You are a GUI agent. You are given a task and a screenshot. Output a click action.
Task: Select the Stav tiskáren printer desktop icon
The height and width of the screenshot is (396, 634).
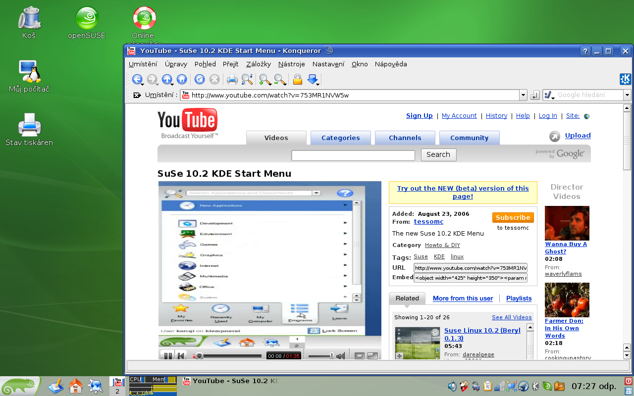29,130
